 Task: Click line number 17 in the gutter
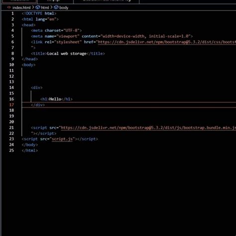pyautogui.click(x=11, y=105)
